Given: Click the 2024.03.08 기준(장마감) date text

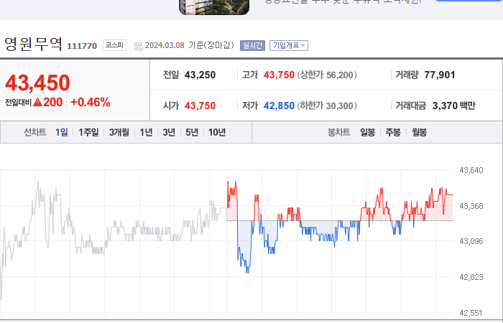Looking at the screenshot, I should click(190, 45).
